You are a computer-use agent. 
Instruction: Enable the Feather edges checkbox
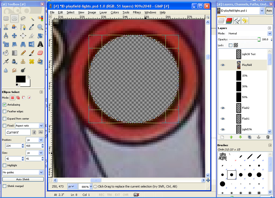click(x=5, y=111)
